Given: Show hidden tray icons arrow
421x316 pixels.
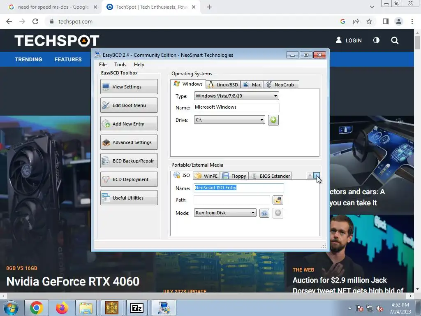Looking at the screenshot, I should (x=349, y=309).
